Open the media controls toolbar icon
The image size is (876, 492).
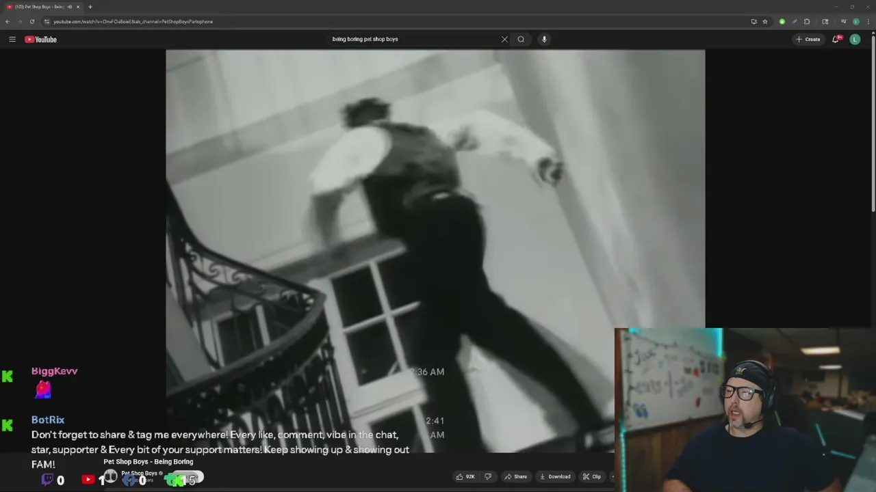pos(843,21)
